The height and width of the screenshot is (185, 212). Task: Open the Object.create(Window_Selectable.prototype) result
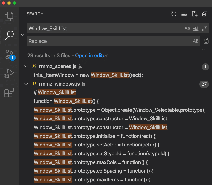click(120, 110)
